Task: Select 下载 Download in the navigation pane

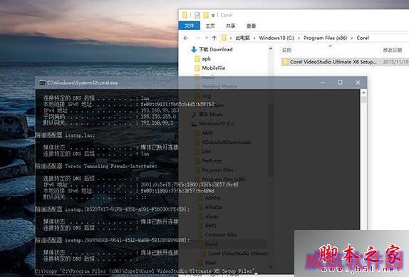Action: (x=216, y=49)
